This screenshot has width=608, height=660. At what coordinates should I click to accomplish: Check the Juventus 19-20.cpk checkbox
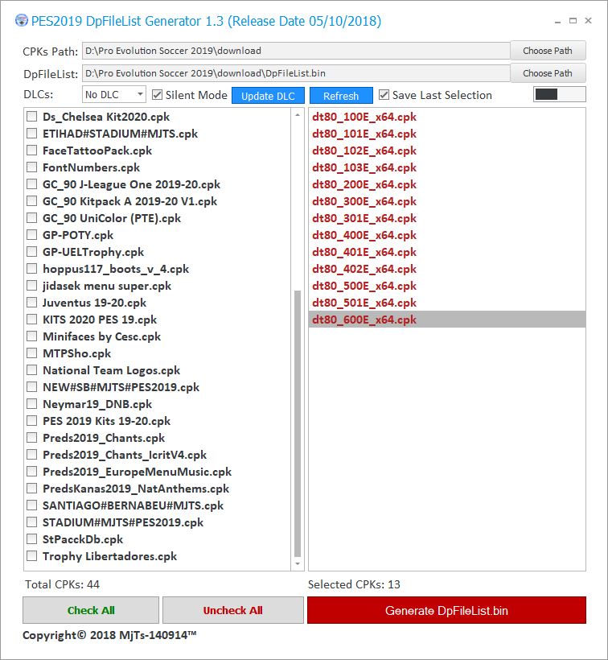coord(31,302)
